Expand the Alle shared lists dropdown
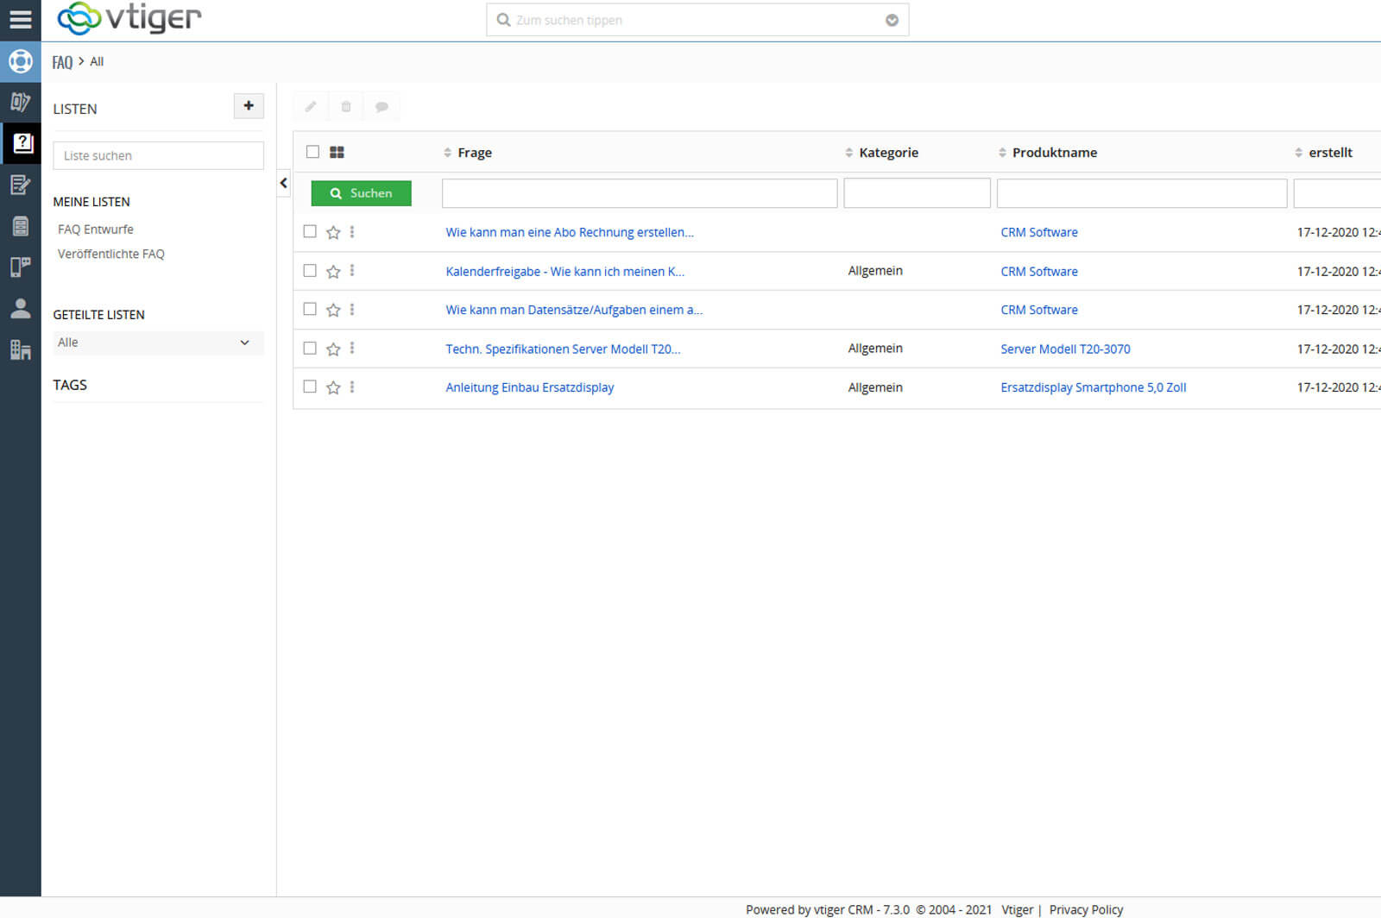Viewport: 1381px width, 918px height. tap(158, 343)
